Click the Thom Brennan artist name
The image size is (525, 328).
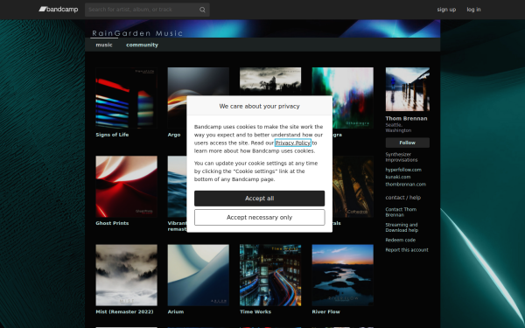click(x=406, y=118)
